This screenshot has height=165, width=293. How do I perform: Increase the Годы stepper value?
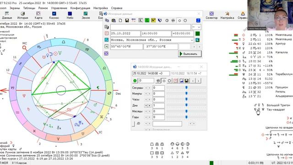(150, 117)
